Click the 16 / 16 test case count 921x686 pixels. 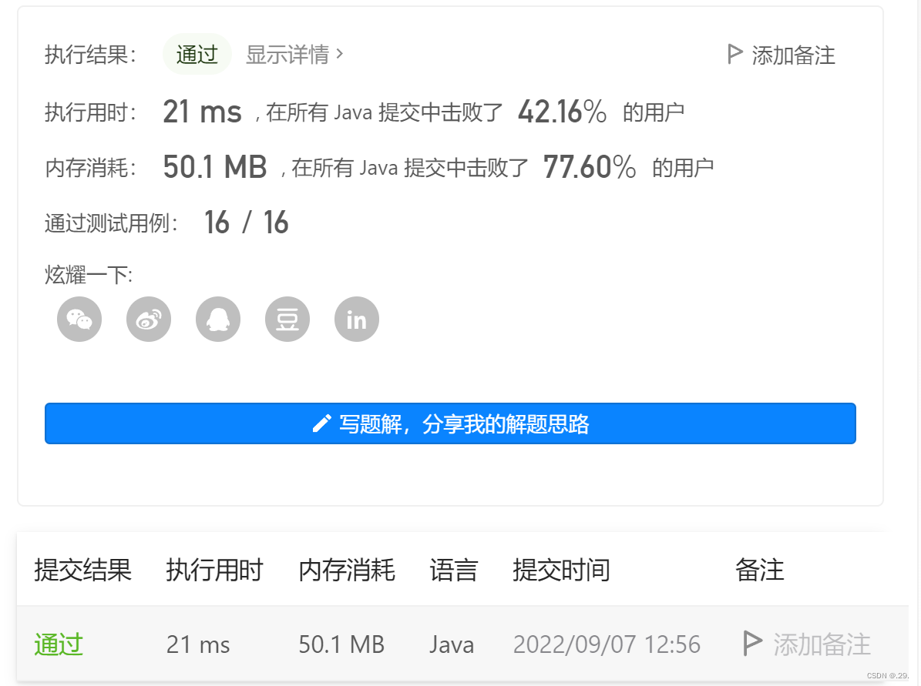(247, 223)
